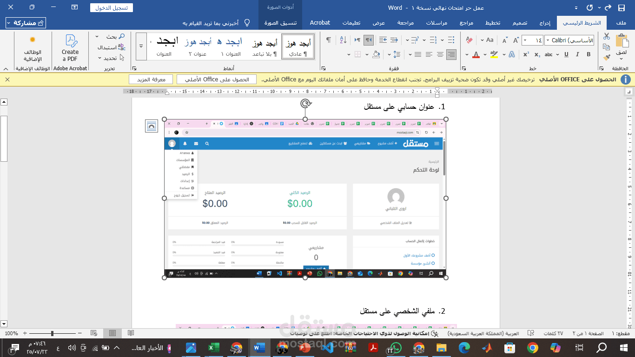Screen dimensions: 635x357
Task: Open the Acrobat ribbon tab
Action: (320, 23)
